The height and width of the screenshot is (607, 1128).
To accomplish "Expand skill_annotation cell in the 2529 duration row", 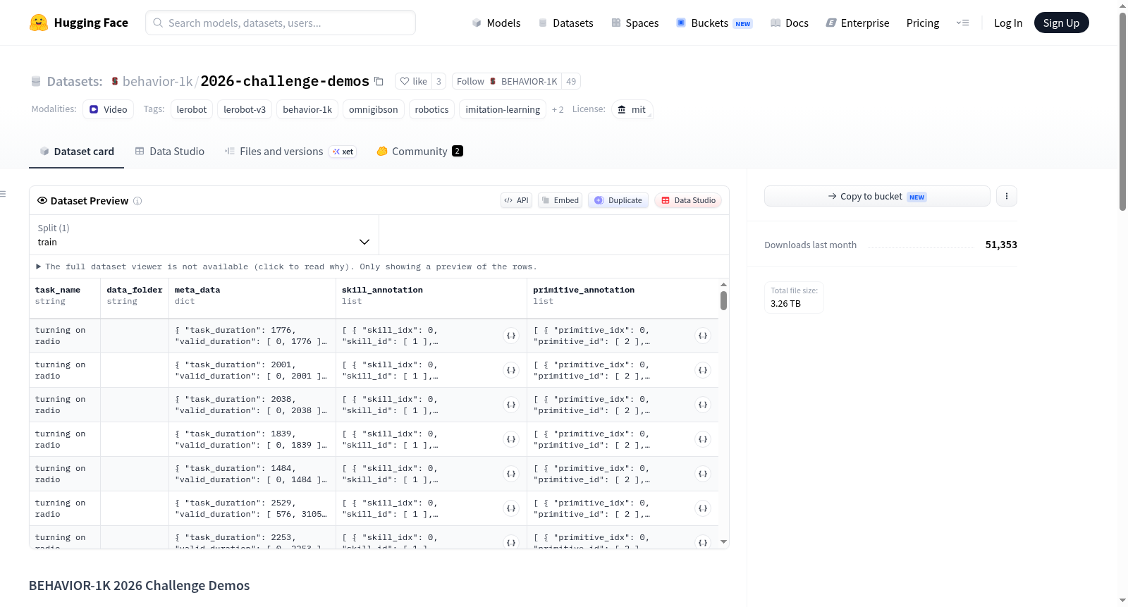I will (511, 508).
